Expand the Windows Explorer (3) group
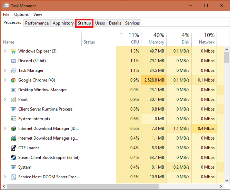This screenshot has height=190, width=230. point(5,51)
